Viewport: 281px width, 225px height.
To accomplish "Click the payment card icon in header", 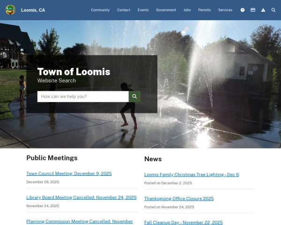I will click(x=253, y=10).
